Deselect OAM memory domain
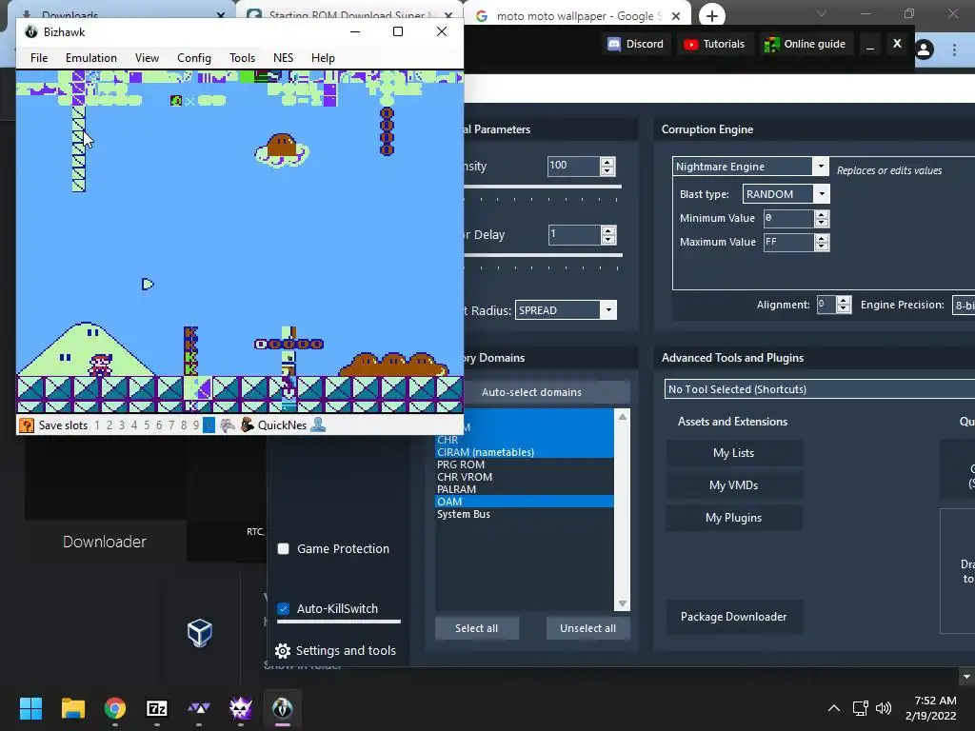The width and height of the screenshot is (975, 731). coord(525,502)
